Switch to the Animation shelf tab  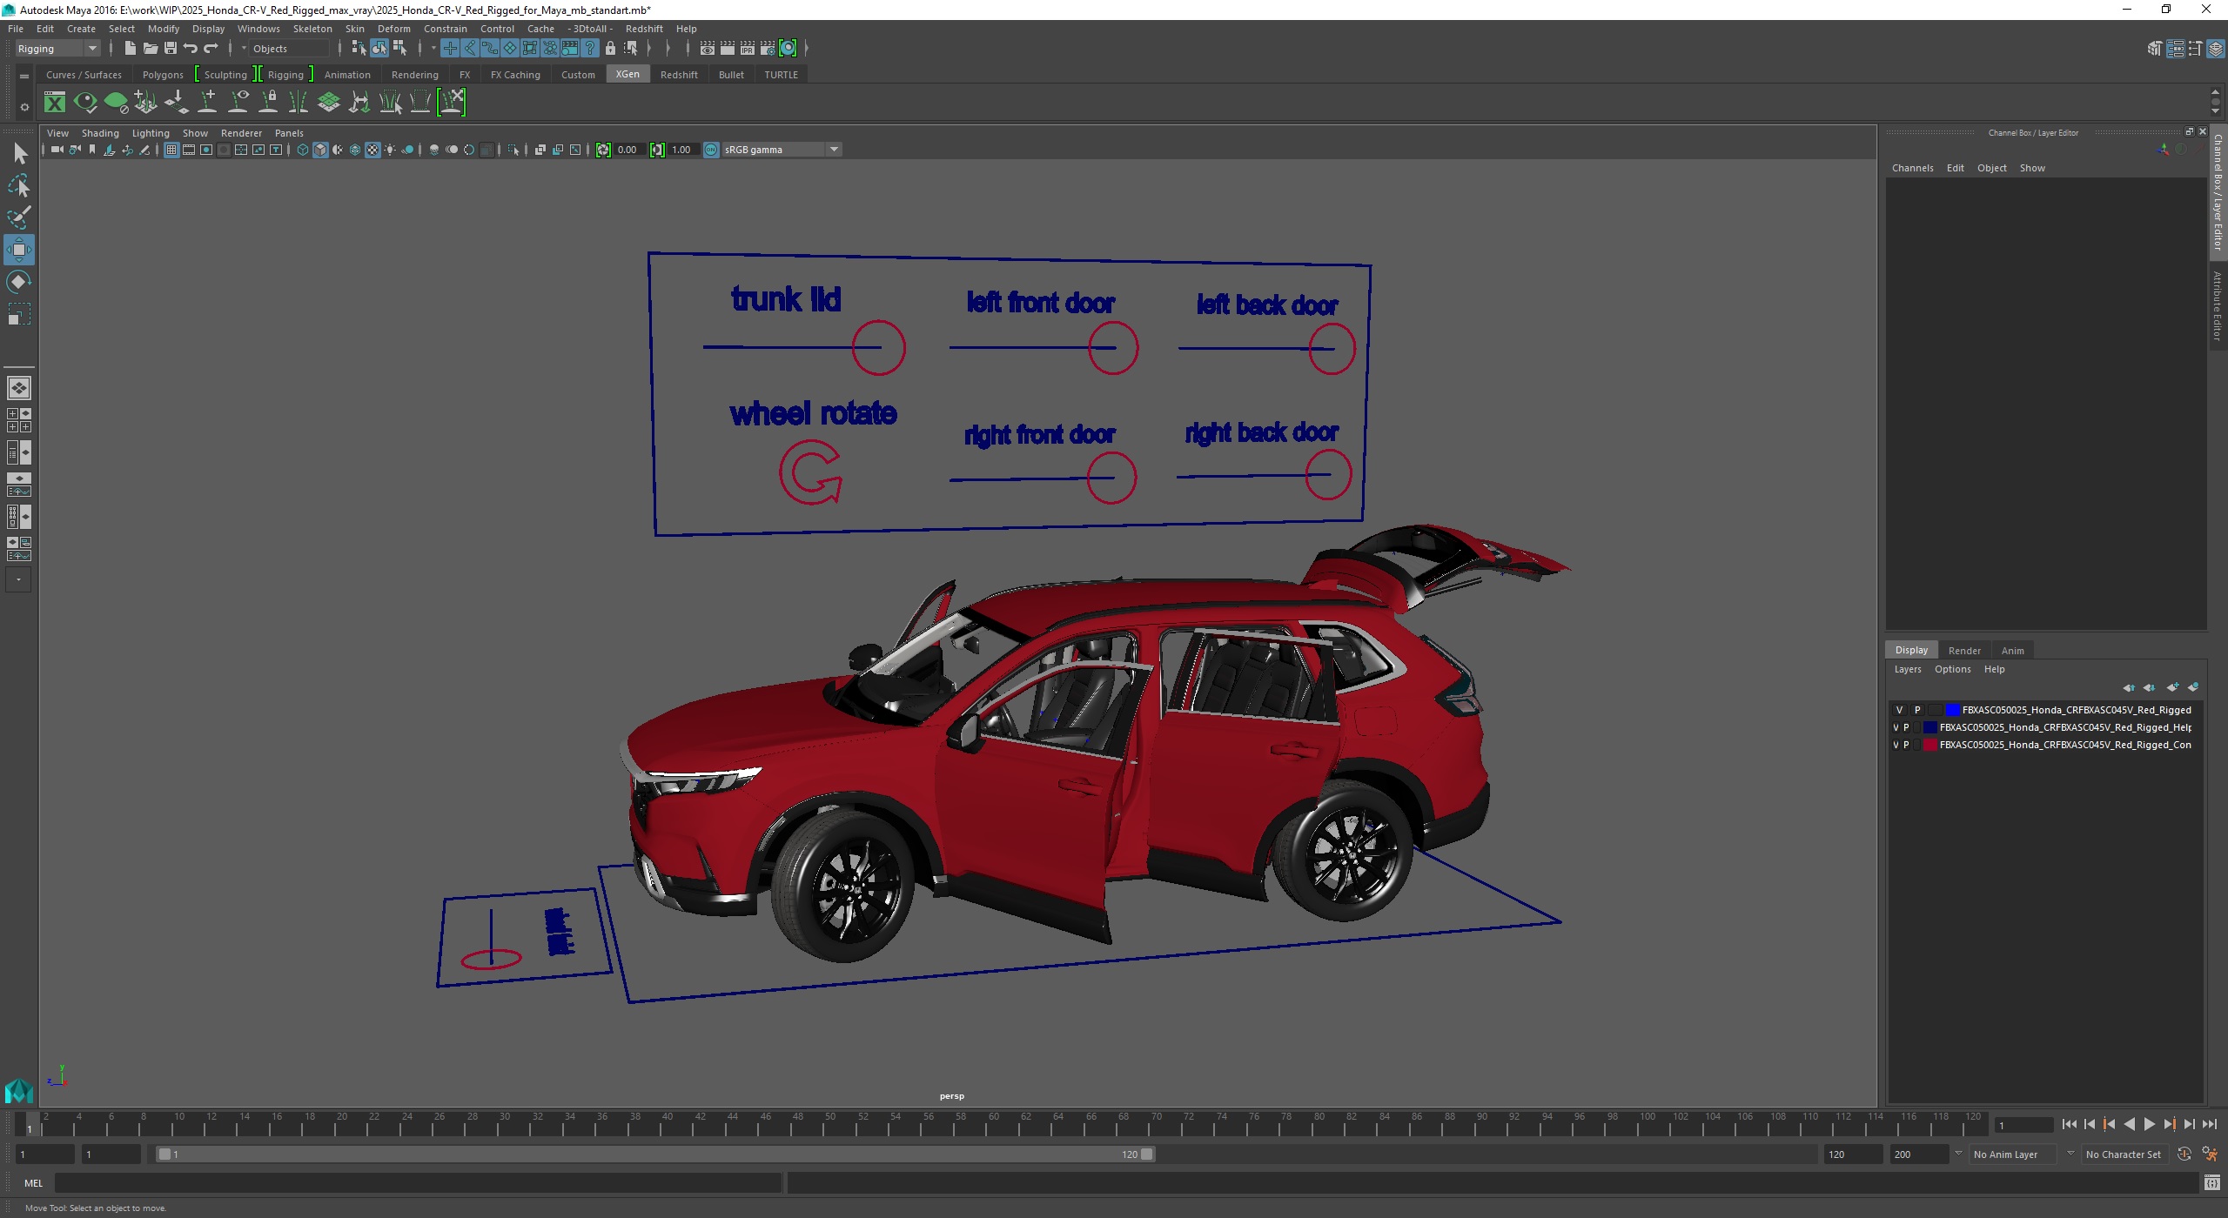[347, 75]
